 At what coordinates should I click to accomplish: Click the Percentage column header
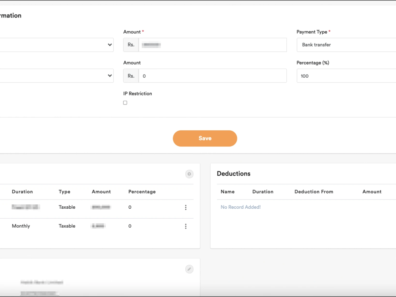click(142, 192)
